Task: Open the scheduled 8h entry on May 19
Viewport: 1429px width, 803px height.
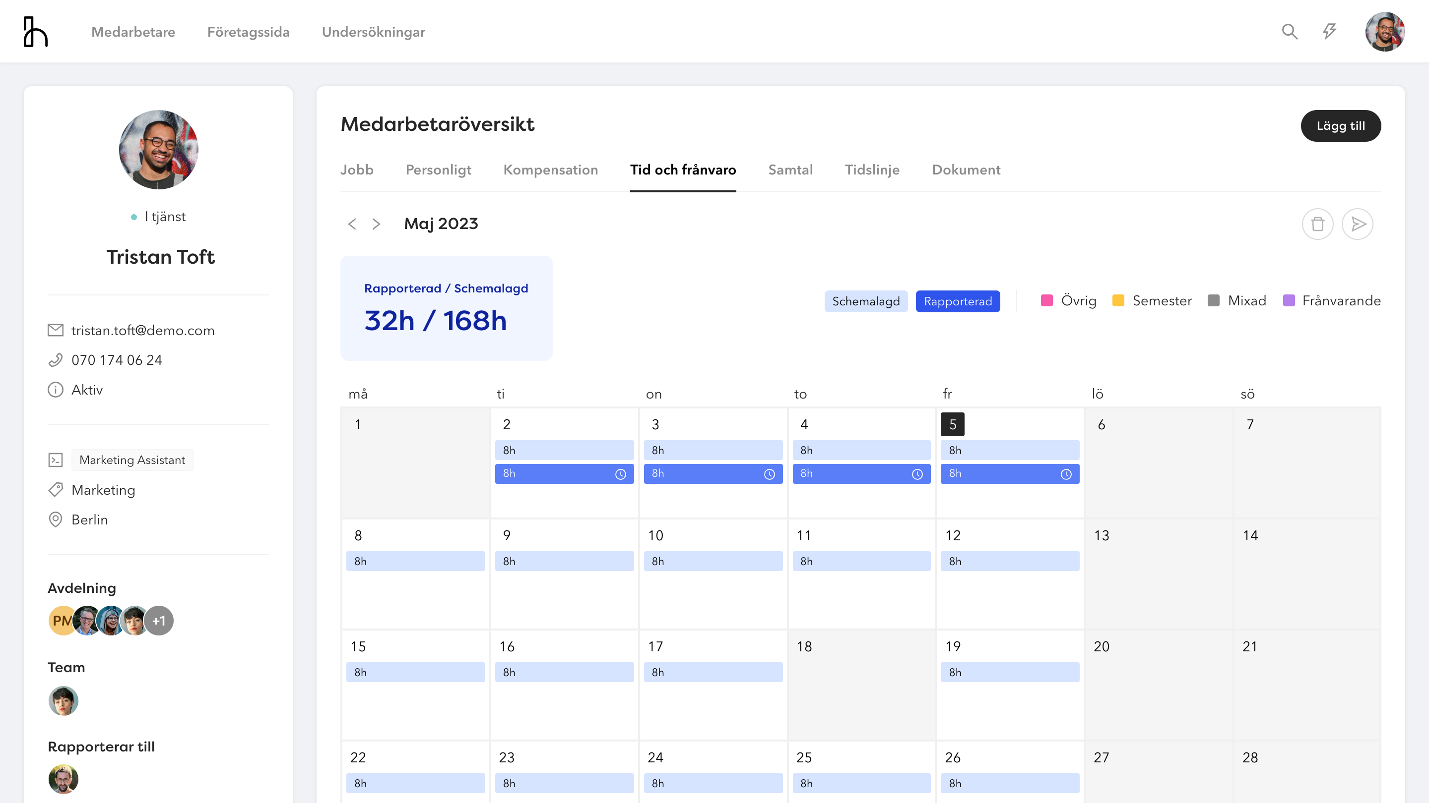Action: pyautogui.click(x=1010, y=672)
